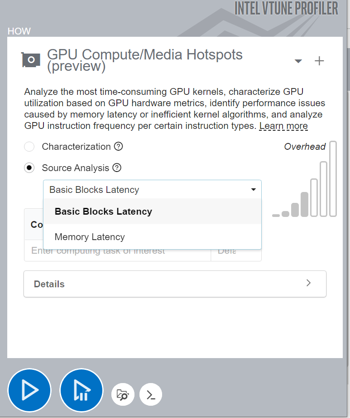The height and width of the screenshot is (418, 350).
Task: Open help icon next to Source Analysis
Action: [117, 167]
